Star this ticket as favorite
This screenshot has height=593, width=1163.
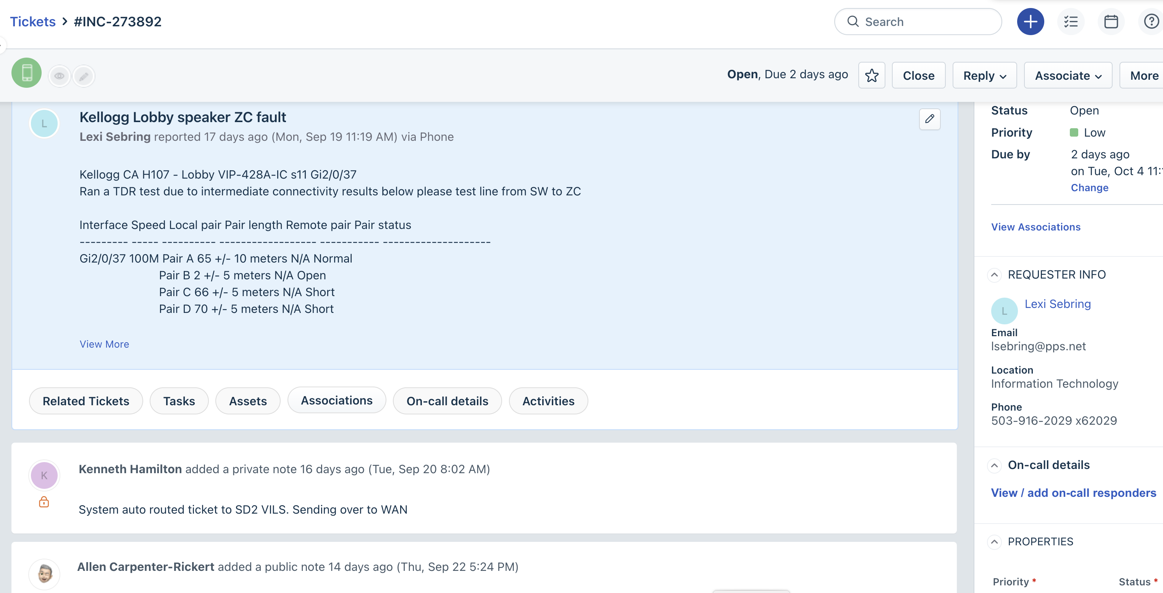coord(871,76)
